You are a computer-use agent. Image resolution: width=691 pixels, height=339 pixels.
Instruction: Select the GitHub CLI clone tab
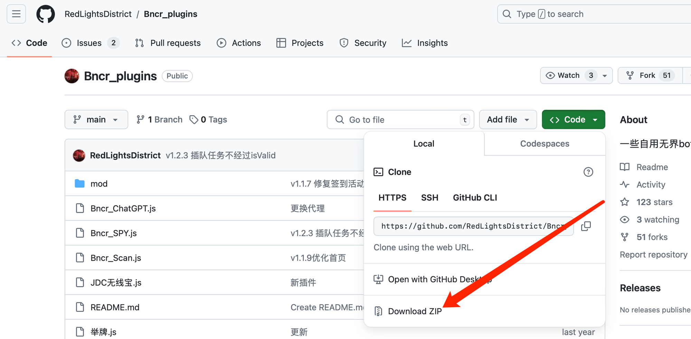pyautogui.click(x=475, y=197)
